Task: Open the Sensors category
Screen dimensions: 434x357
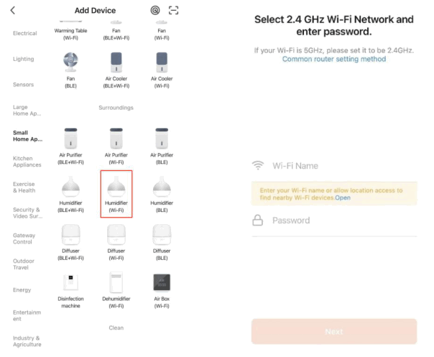Action: tap(24, 85)
